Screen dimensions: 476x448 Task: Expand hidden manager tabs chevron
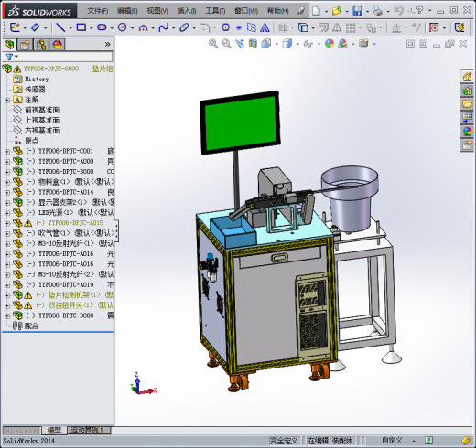(107, 45)
